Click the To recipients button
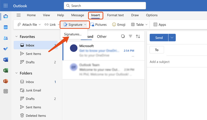 click(157, 50)
